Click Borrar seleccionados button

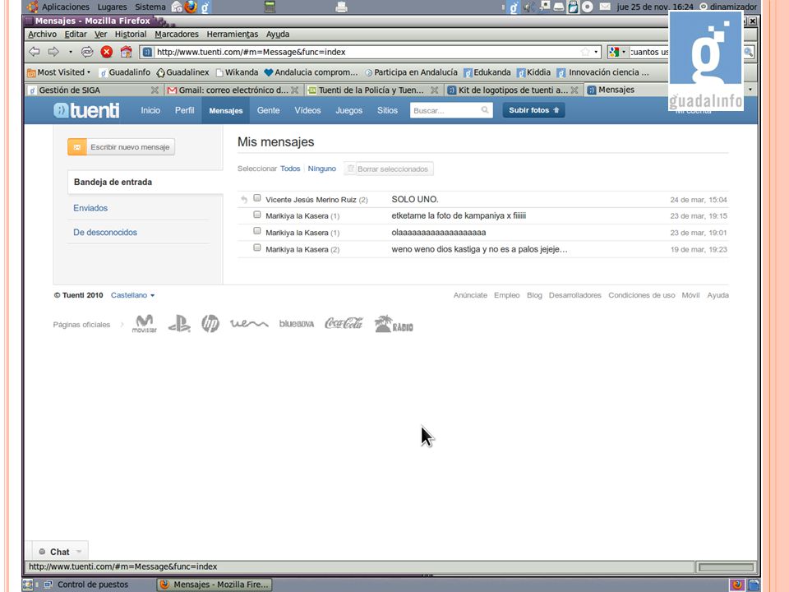pos(389,169)
